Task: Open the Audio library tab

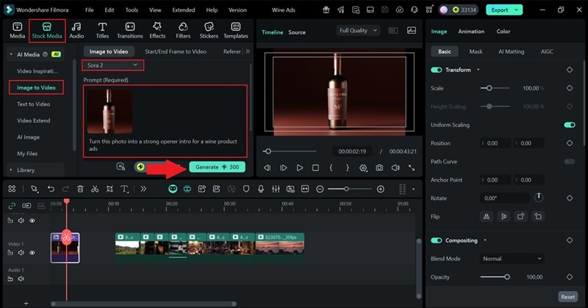Action: tap(76, 30)
